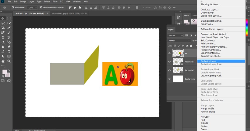250x131 pixels.
Task: Hide the Background layer via eye icon
Action: pos(169,79)
